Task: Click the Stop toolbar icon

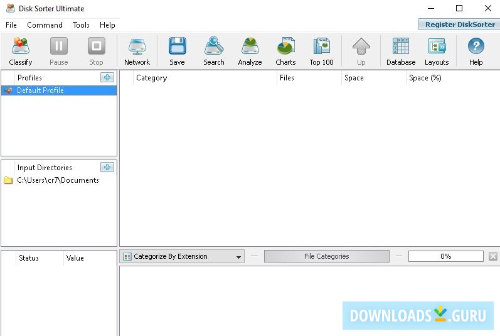Action: [x=97, y=51]
